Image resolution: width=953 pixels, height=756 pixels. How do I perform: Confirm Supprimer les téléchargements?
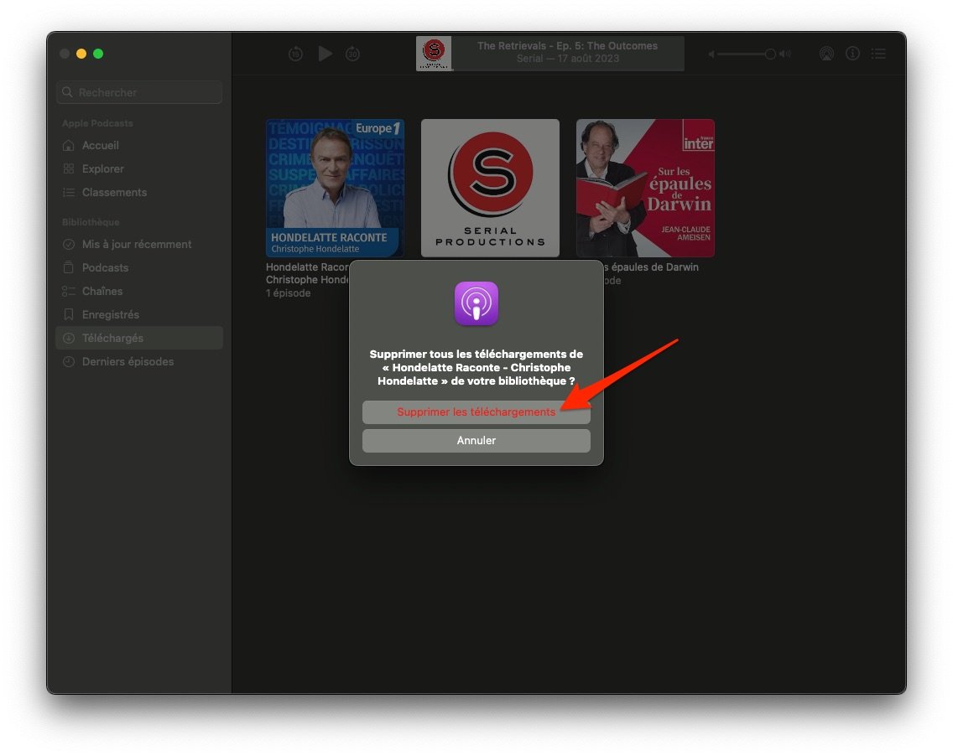tap(476, 412)
